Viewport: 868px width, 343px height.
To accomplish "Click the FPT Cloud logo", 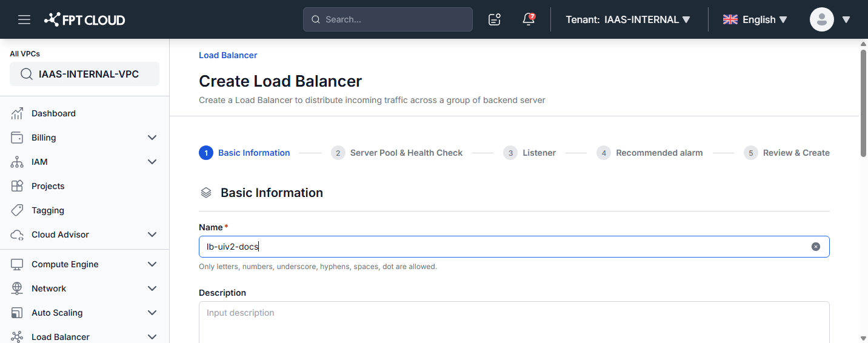I will (85, 19).
